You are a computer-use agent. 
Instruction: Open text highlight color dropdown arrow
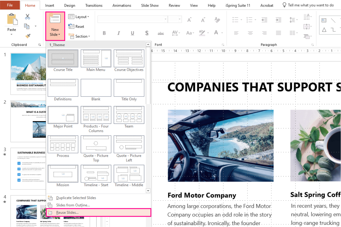(x=208, y=33)
